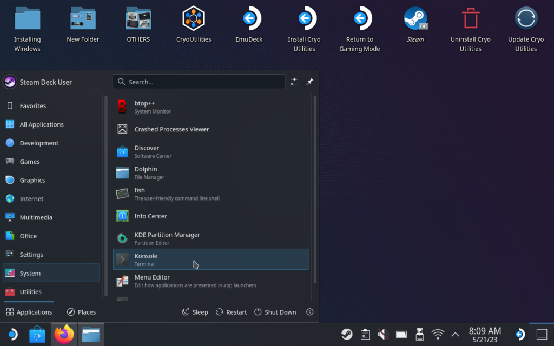Unmute the system volume in the tray
The image size is (554, 346).
[383, 334]
